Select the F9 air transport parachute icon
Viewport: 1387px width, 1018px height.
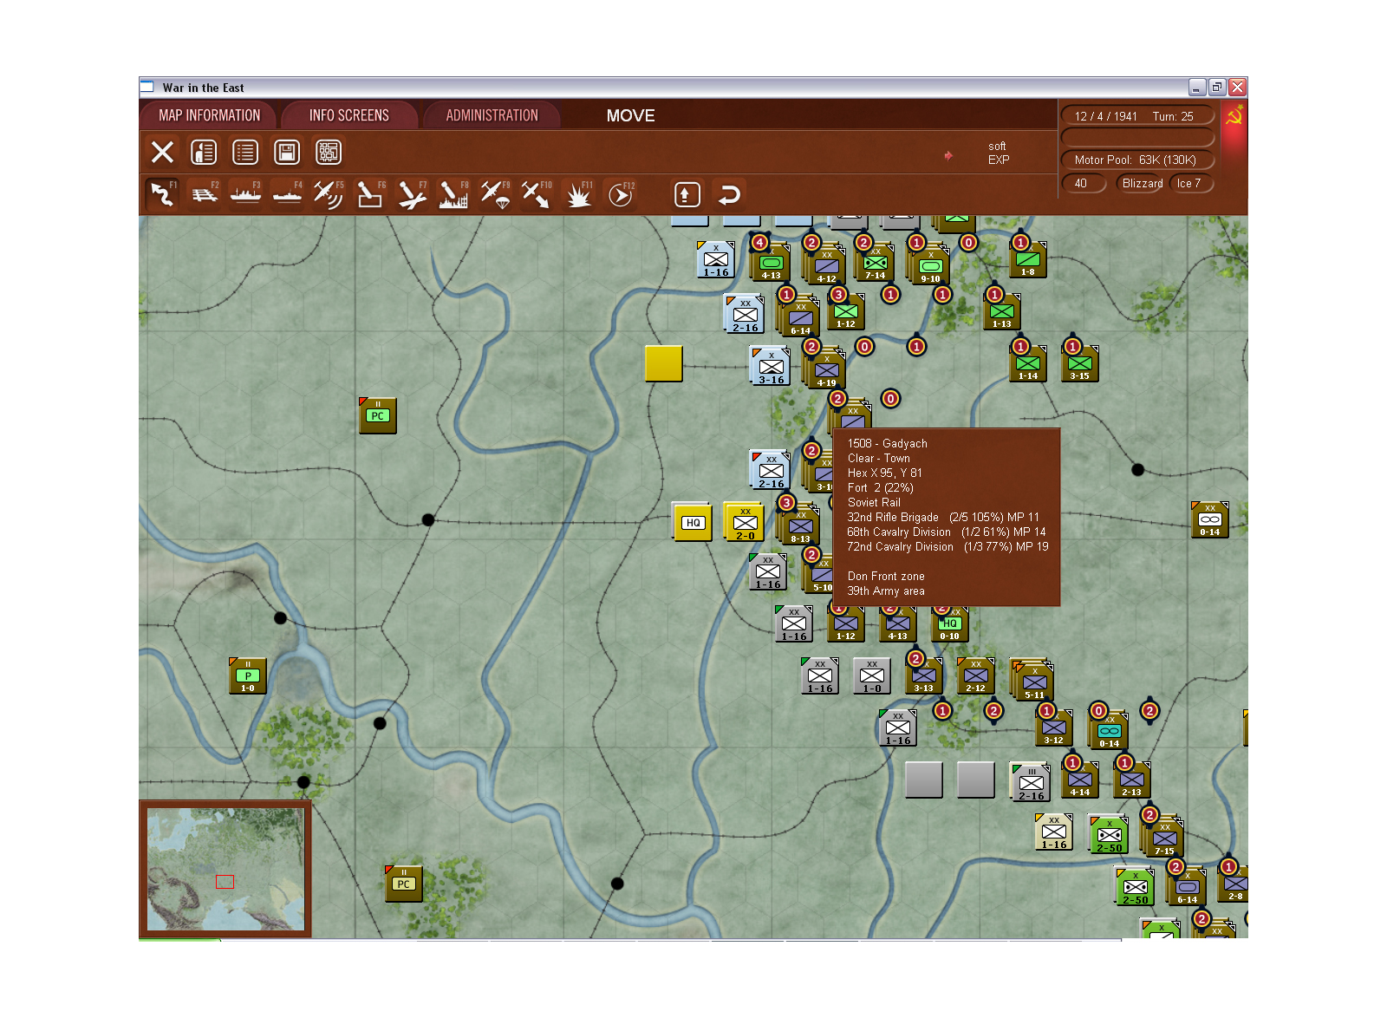click(495, 194)
